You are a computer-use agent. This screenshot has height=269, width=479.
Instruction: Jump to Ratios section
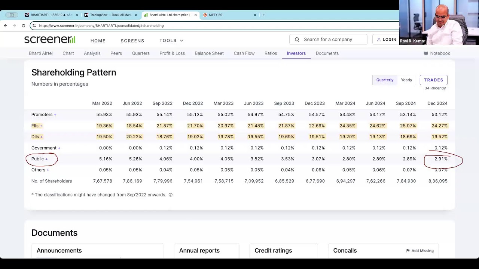(x=271, y=53)
